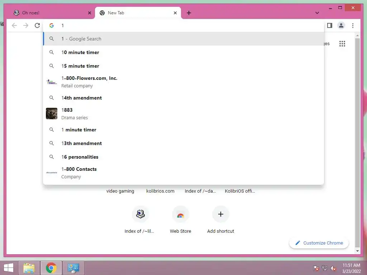This screenshot has height=275, width=367.
Task: Select the New Tab tab
Action: (138, 13)
